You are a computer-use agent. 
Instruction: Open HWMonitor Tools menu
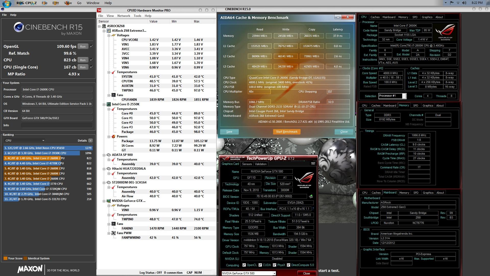click(x=137, y=16)
